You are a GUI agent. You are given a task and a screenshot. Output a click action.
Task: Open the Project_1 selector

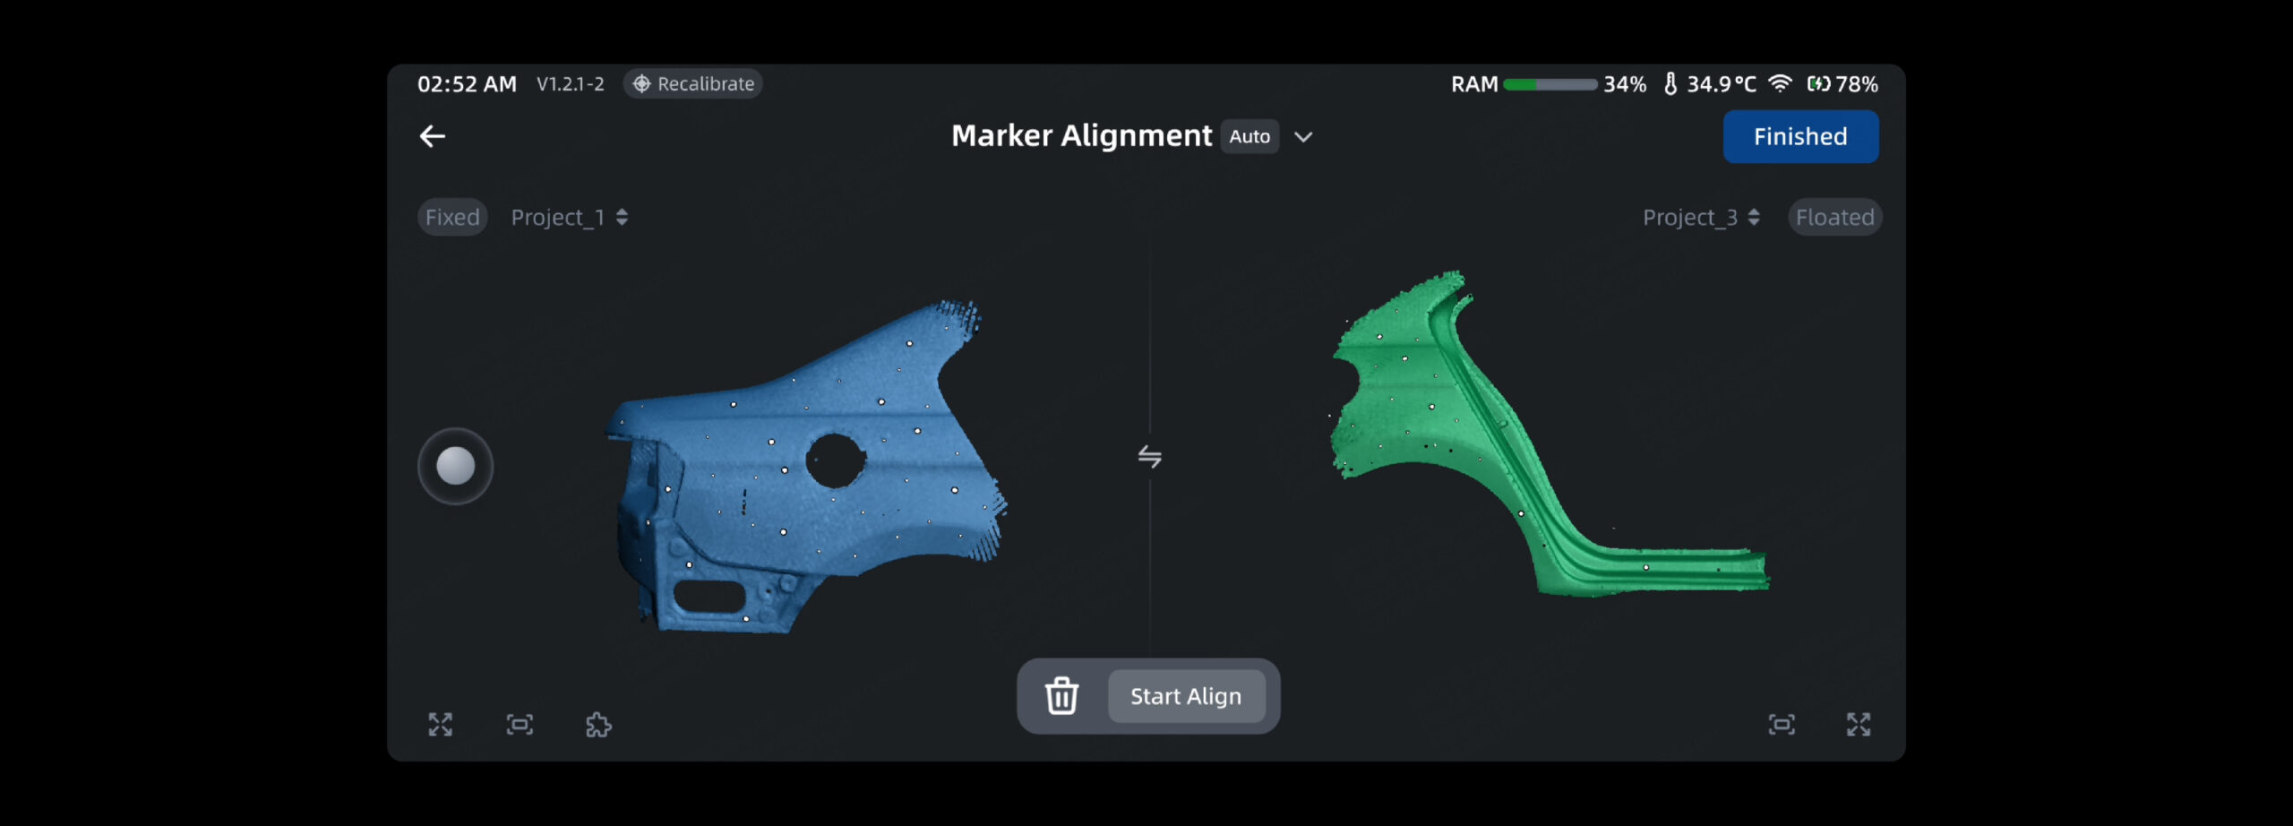(x=569, y=218)
